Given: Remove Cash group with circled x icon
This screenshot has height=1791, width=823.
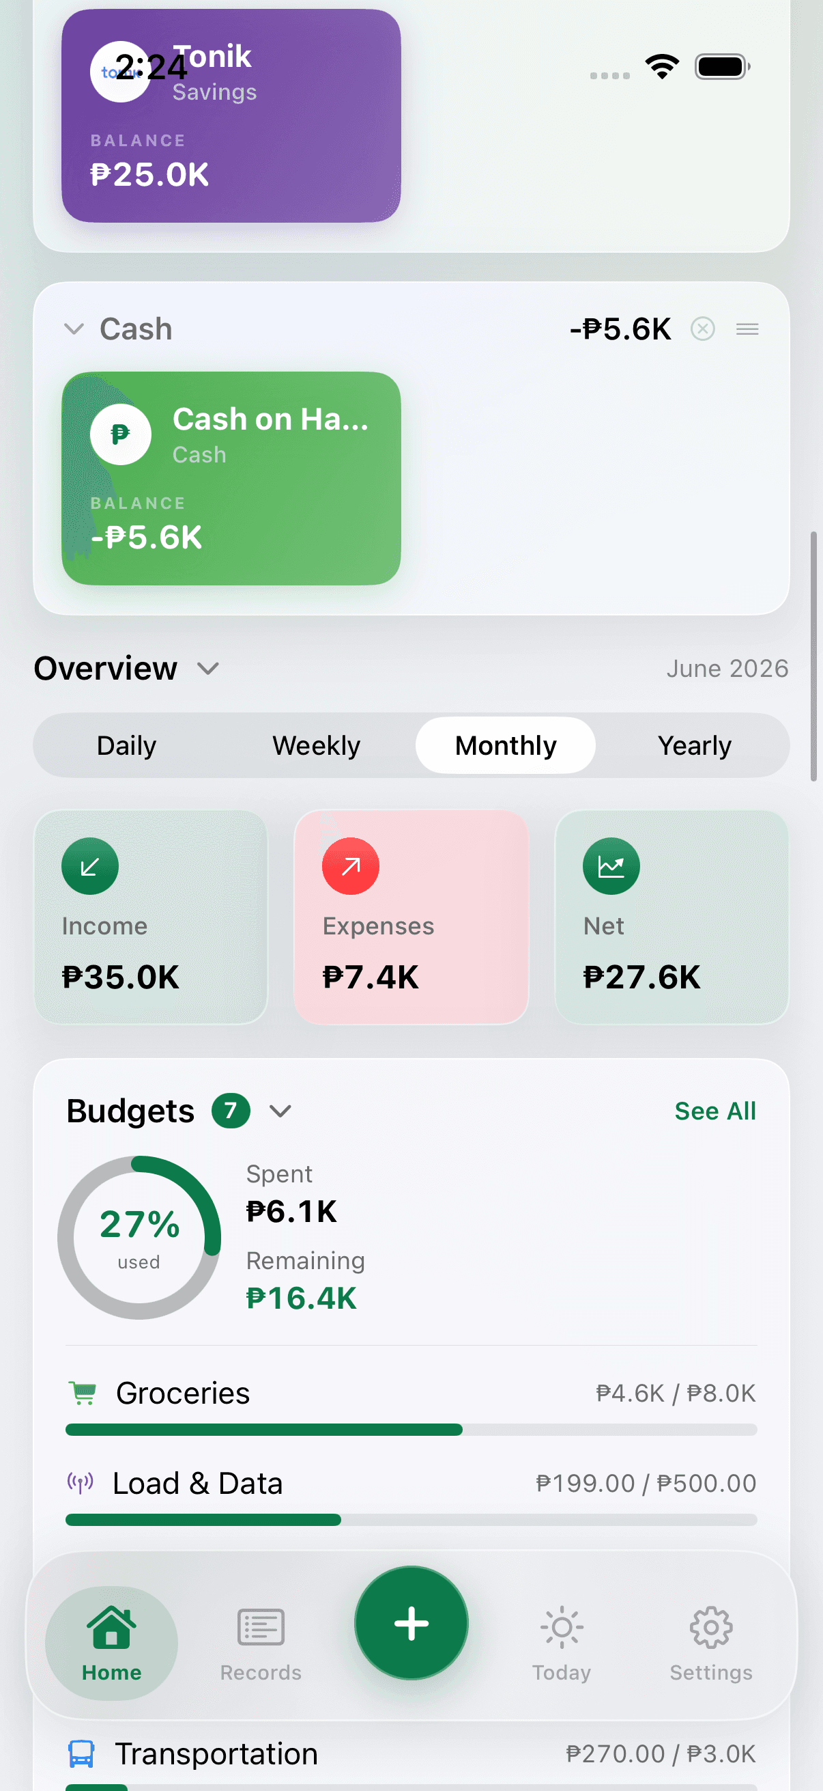Looking at the screenshot, I should pos(702,328).
